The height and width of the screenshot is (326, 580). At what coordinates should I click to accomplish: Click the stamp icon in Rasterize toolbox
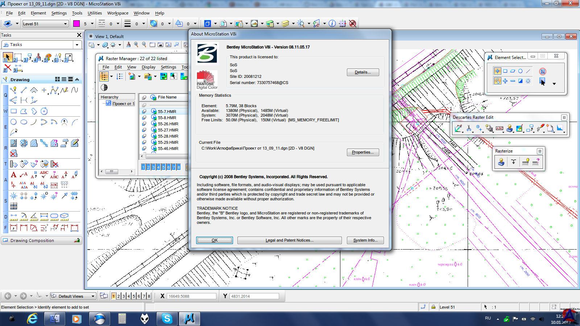click(501, 162)
